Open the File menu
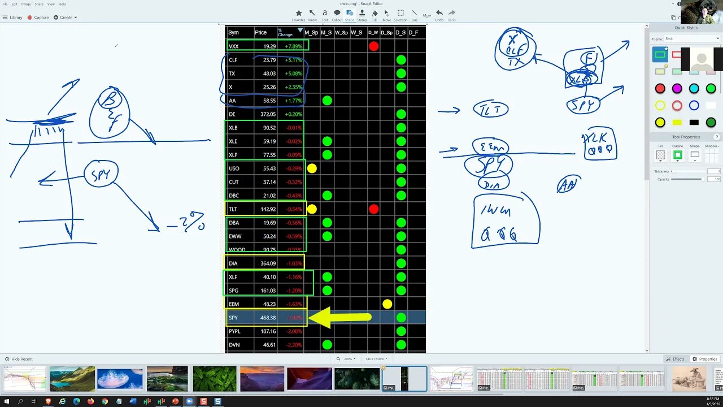 point(5,4)
